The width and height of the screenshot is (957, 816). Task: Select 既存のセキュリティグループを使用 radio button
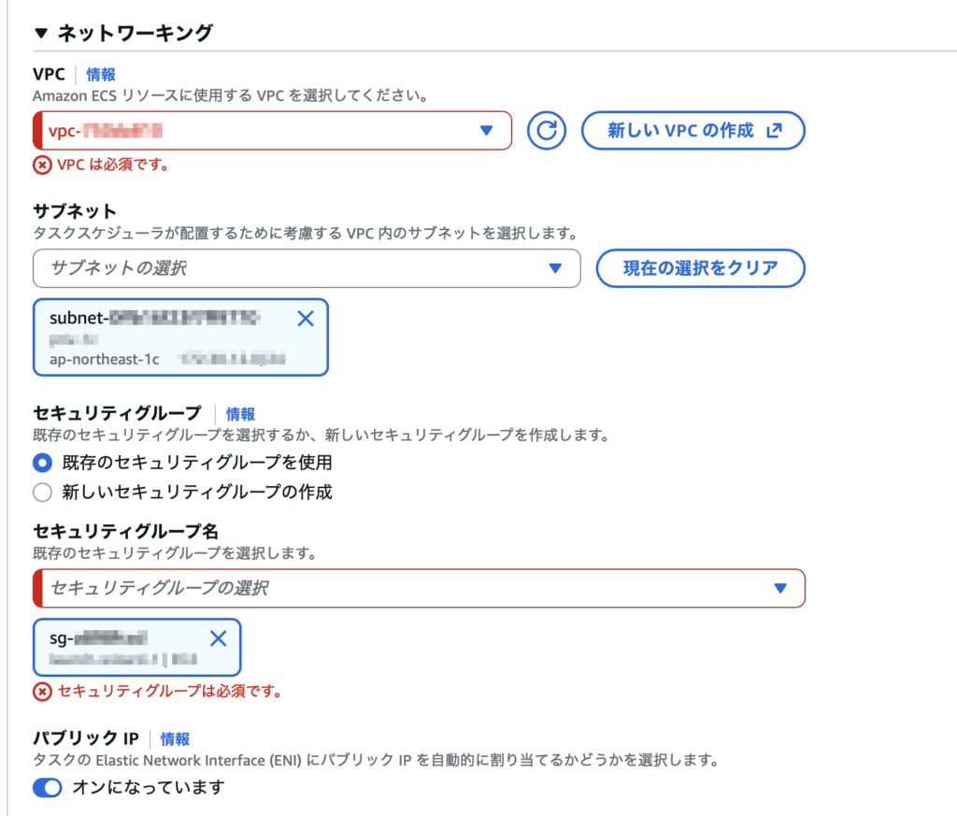click(x=42, y=463)
